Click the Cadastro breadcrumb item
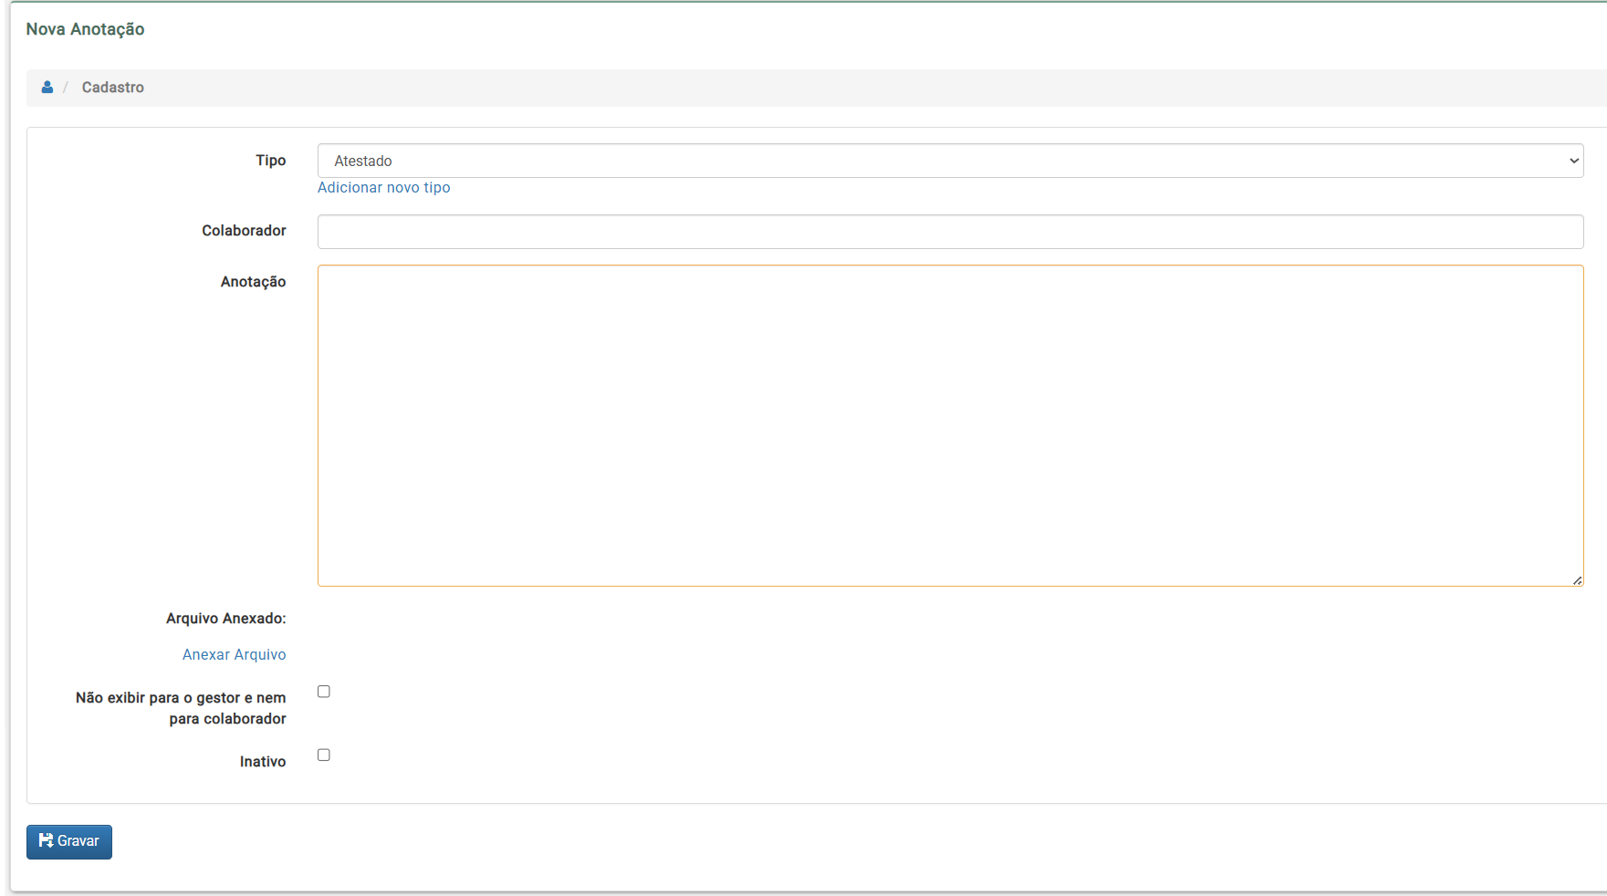The image size is (1607, 896). coord(113,88)
